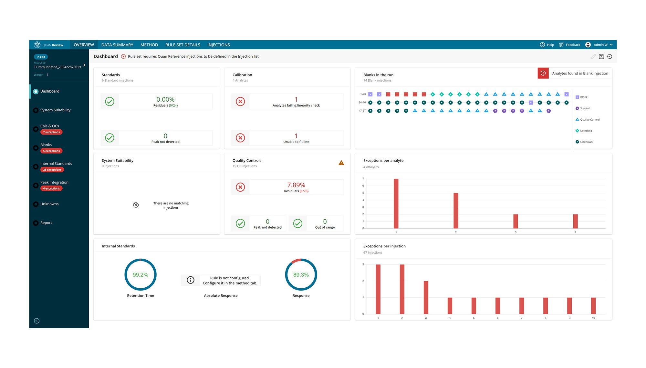
Task: Click the alert icon beside Analytes found in Blank injection
Action: 543,73
